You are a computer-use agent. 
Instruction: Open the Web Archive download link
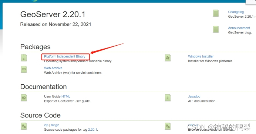pyautogui.click(x=53, y=68)
